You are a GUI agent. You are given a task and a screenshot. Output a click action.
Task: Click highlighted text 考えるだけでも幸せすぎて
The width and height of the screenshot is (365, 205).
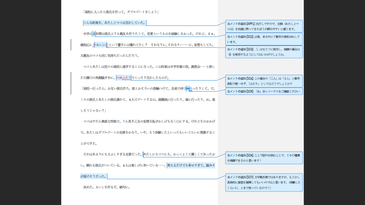pyautogui.click(x=191, y=165)
